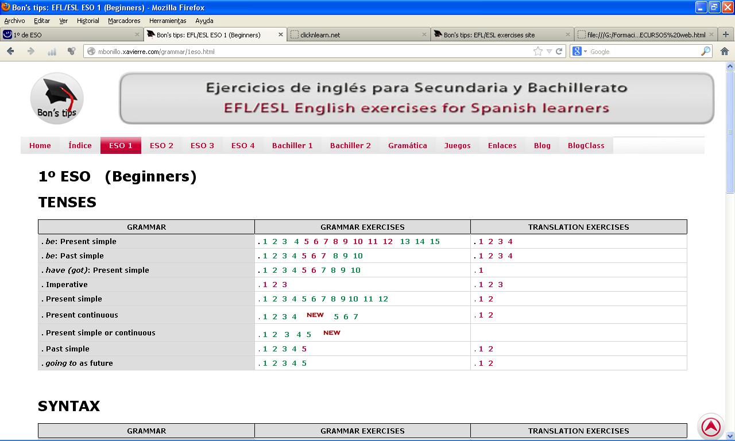Screen dimensions: 735x441
Task: Click the Bon's tips graduation cap logo
Action: pyautogui.click(x=57, y=99)
